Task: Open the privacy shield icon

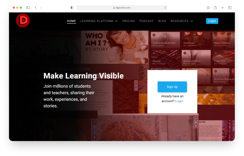Action: pyautogui.click(x=72, y=8)
